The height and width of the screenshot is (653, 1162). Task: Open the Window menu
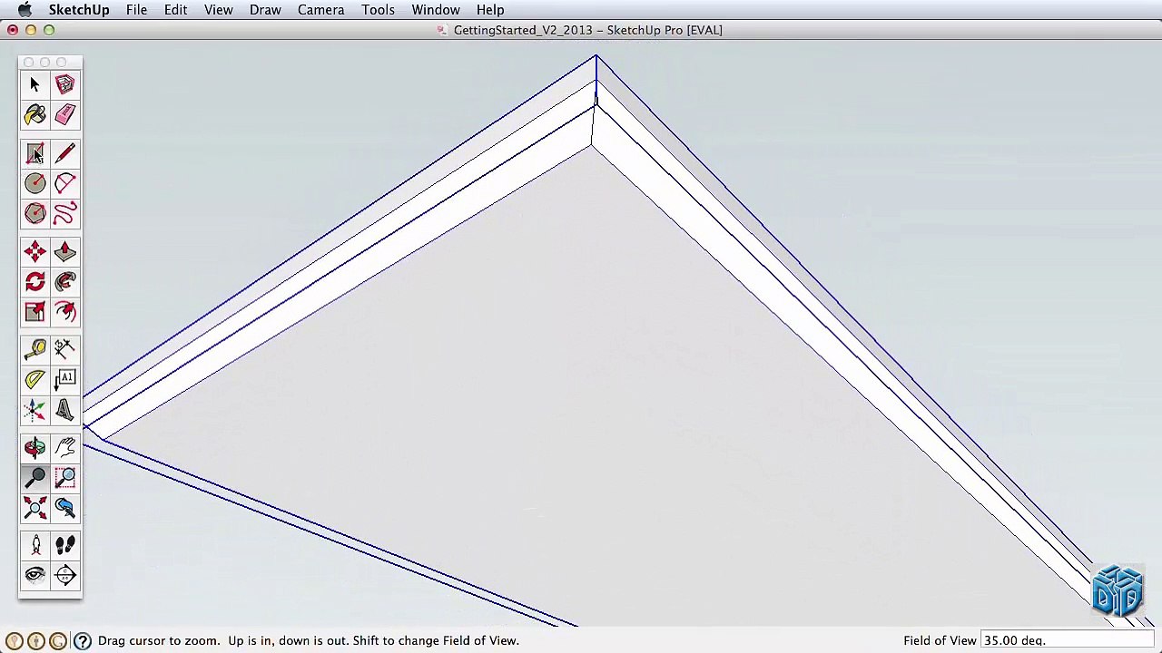436,10
